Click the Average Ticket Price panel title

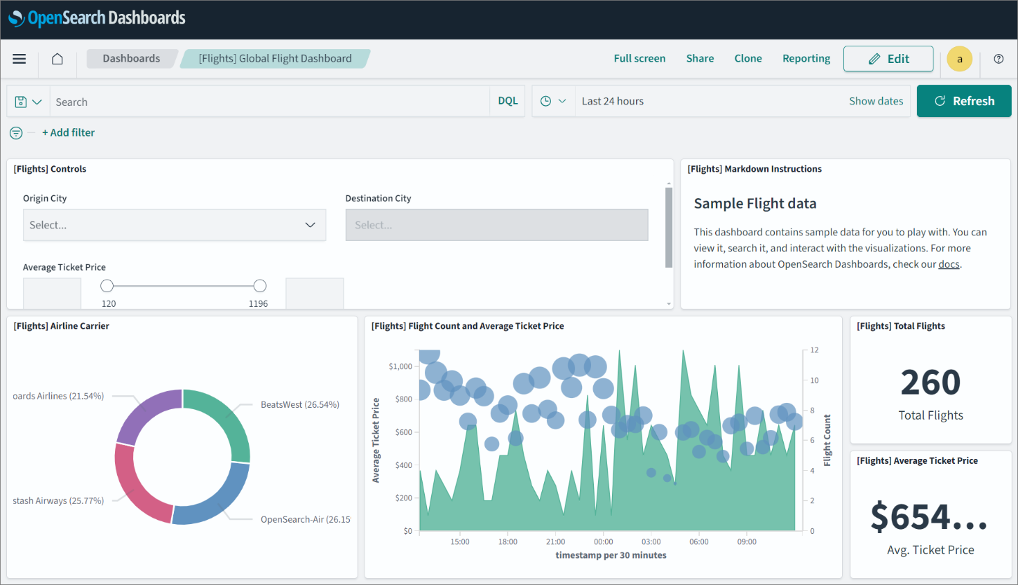click(918, 461)
